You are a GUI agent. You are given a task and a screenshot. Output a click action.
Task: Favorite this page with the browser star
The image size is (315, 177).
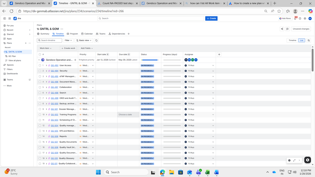coord(279,11)
